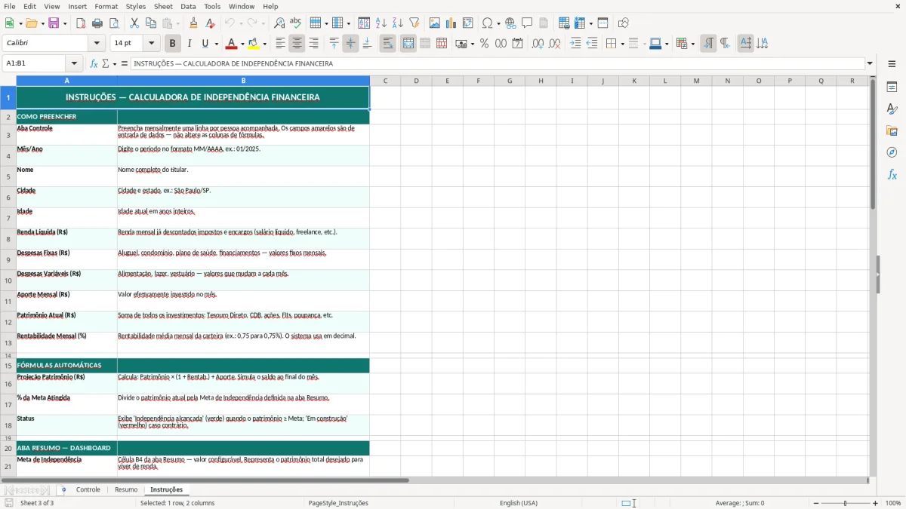Add a decimal place
Viewport: 906px width, 509px height.
pos(538,44)
